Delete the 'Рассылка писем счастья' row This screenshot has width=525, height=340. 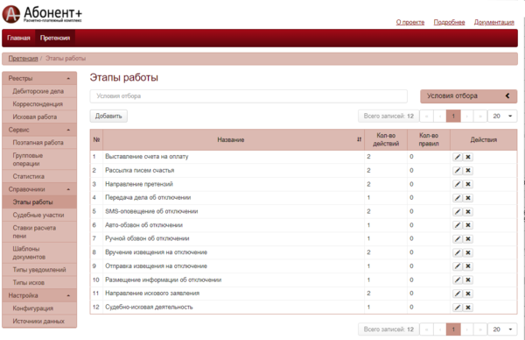pos(468,171)
